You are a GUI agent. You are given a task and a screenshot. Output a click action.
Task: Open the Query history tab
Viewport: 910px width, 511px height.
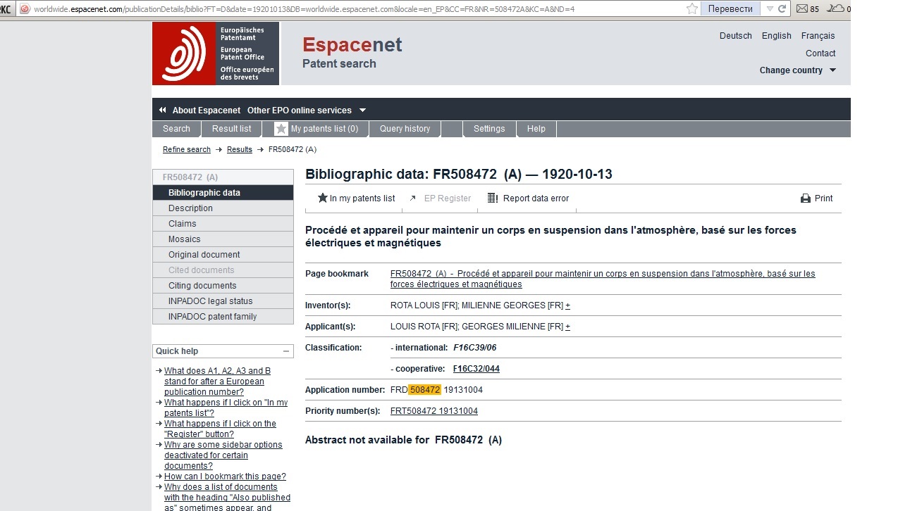[x=405, y=129]
